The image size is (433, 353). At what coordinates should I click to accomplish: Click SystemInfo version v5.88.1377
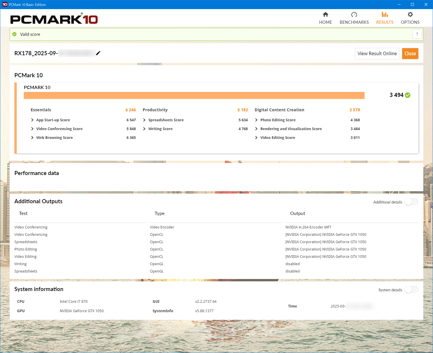pos(204,311)
